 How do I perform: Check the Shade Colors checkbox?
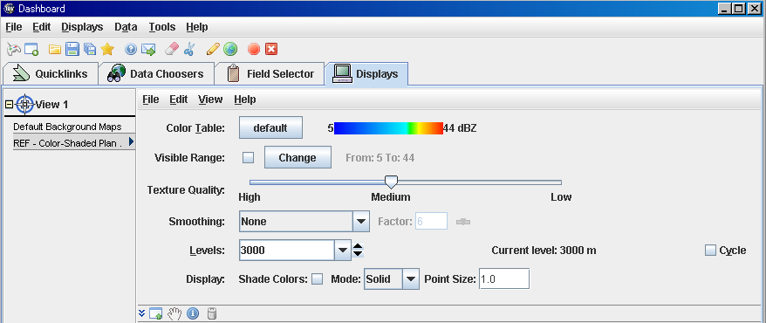pyautogui.click(x=318, y=279)
